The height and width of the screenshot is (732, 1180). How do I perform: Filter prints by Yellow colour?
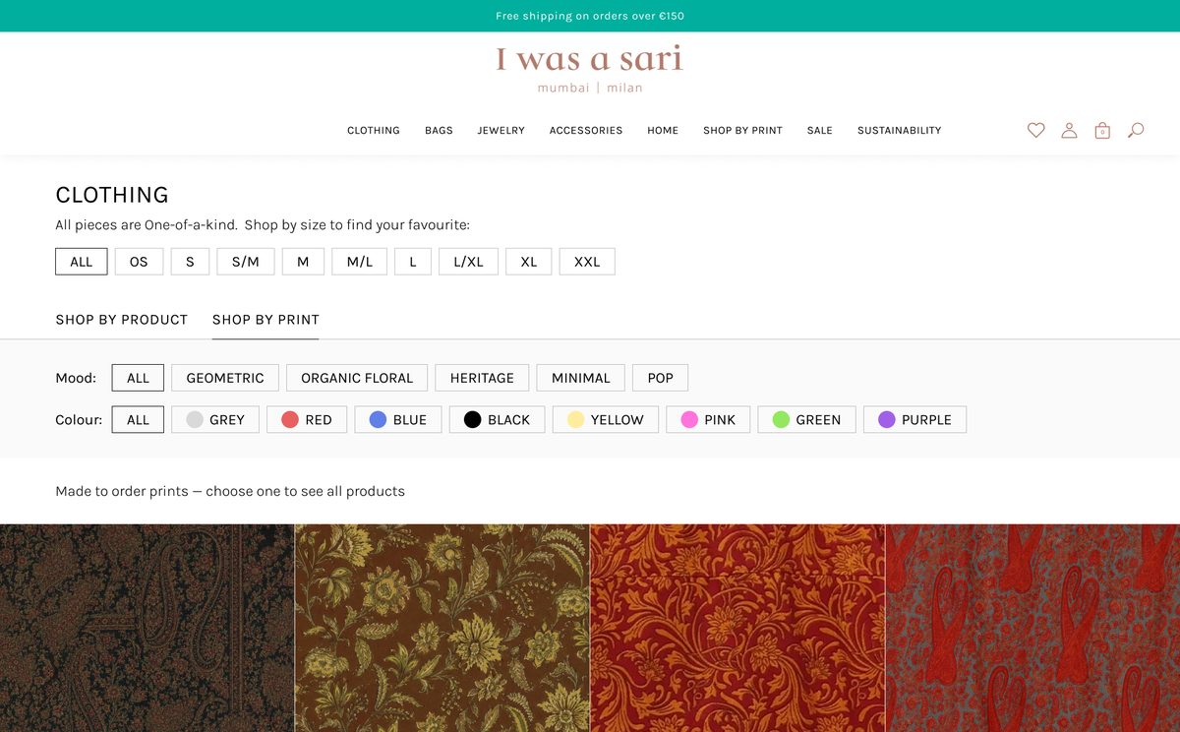(606, 419)
